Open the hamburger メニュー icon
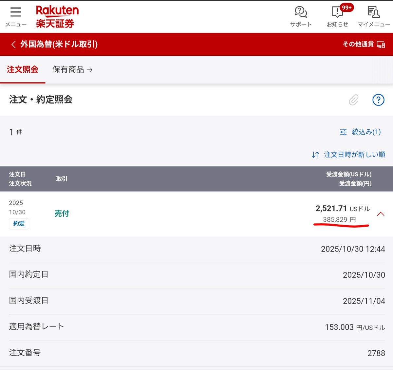Screen dimensions: 393x370 tap(15, 11)
